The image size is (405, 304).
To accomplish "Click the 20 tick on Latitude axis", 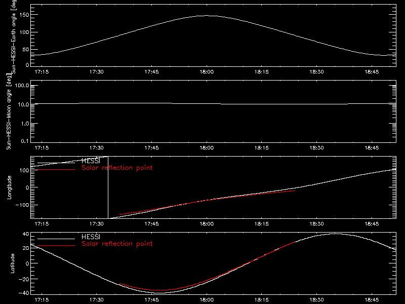I will [x=26, y=248].
